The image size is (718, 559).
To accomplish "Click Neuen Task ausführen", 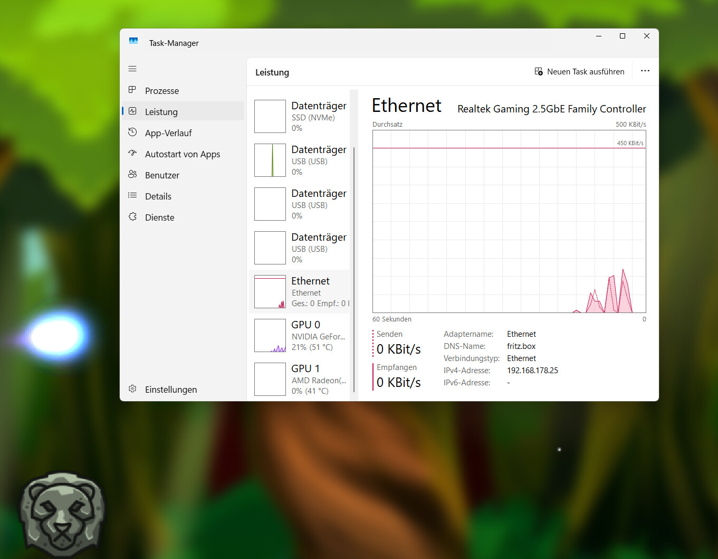I will [579, 71].
